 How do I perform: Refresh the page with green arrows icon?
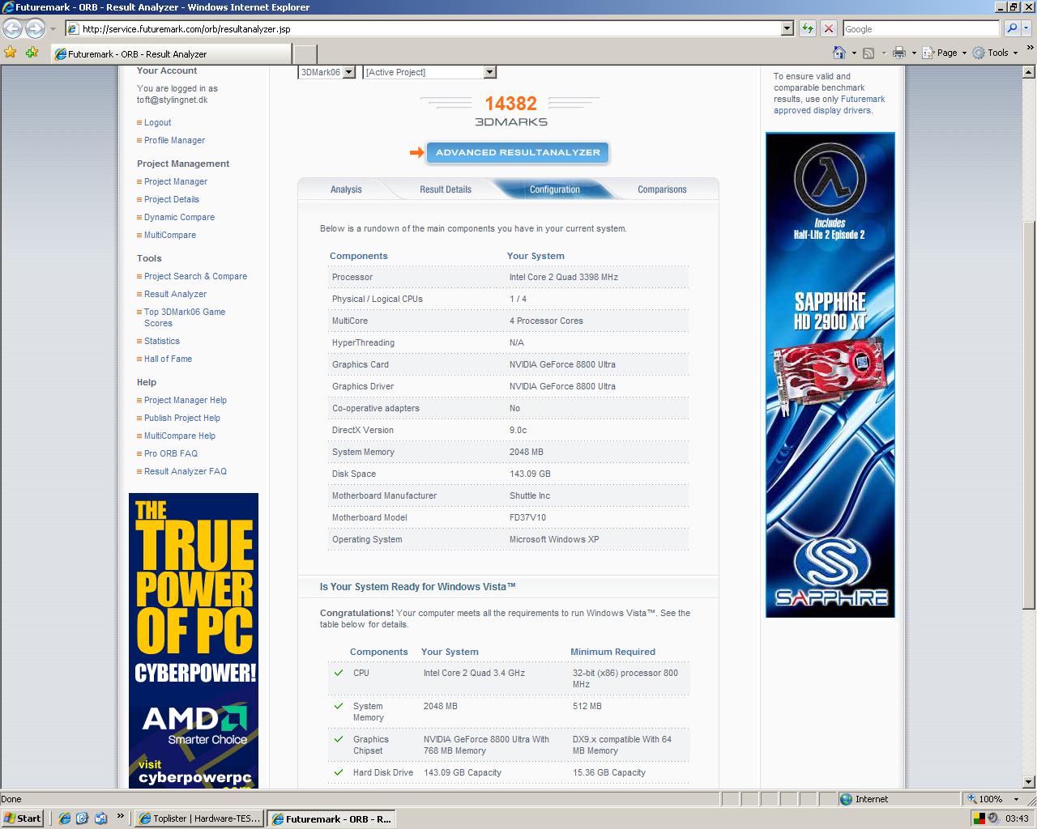coord(808,28)
